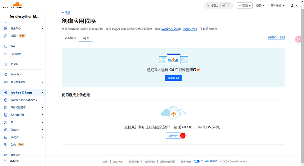Click the Workers 和 Pages sidebar icon

(6, 93)
